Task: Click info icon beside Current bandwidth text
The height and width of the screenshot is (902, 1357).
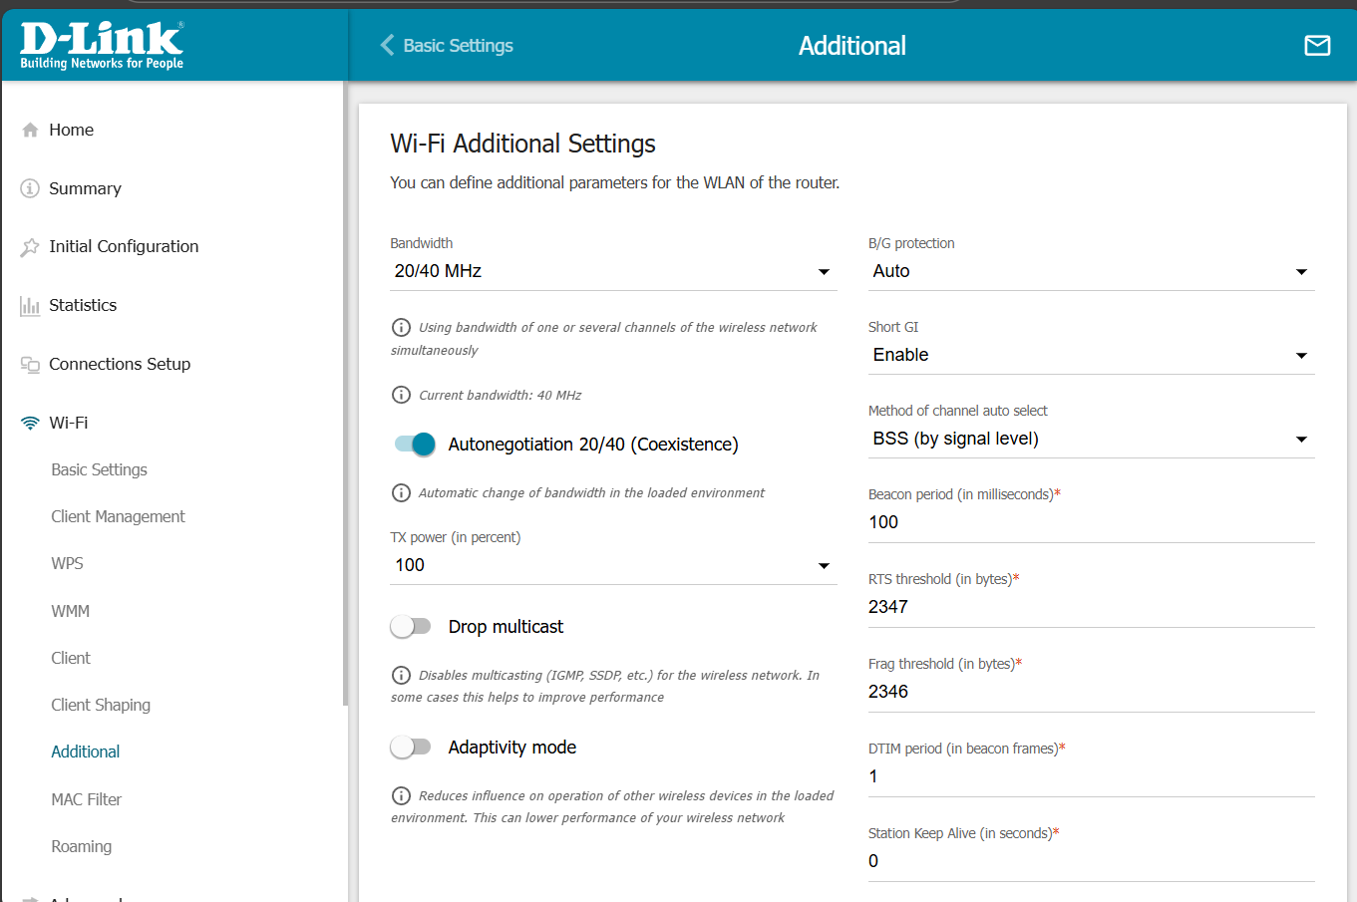Action: [401, 395]
